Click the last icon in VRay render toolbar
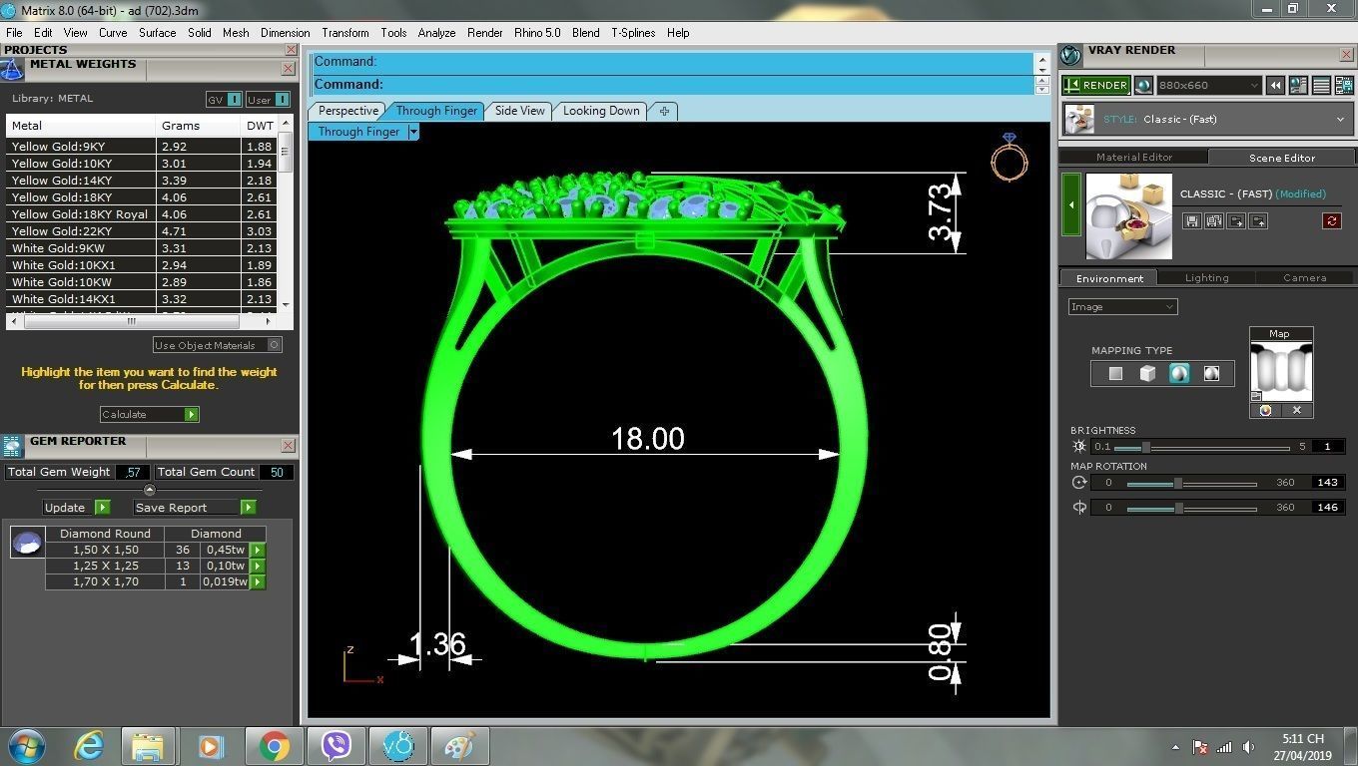This screenshot has width=1358, height=766. [x=1343, y=86]
